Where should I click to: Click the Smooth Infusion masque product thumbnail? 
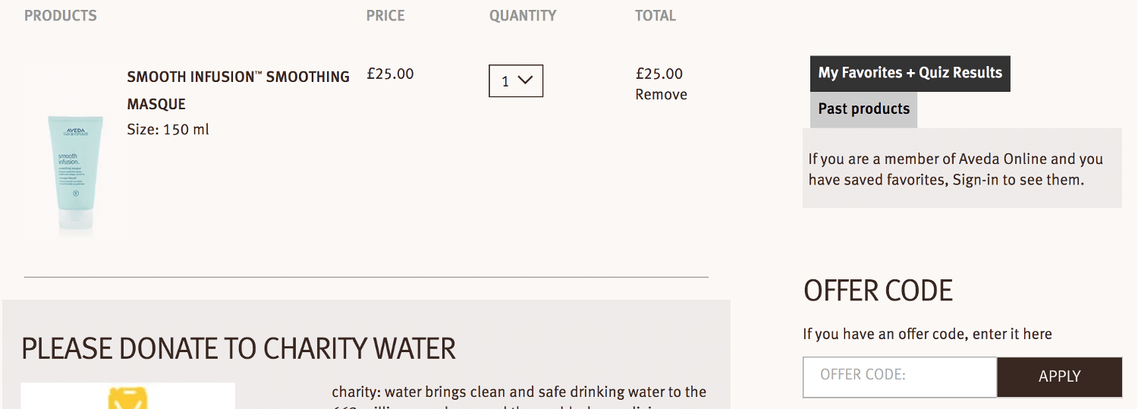tap(75, 175)
